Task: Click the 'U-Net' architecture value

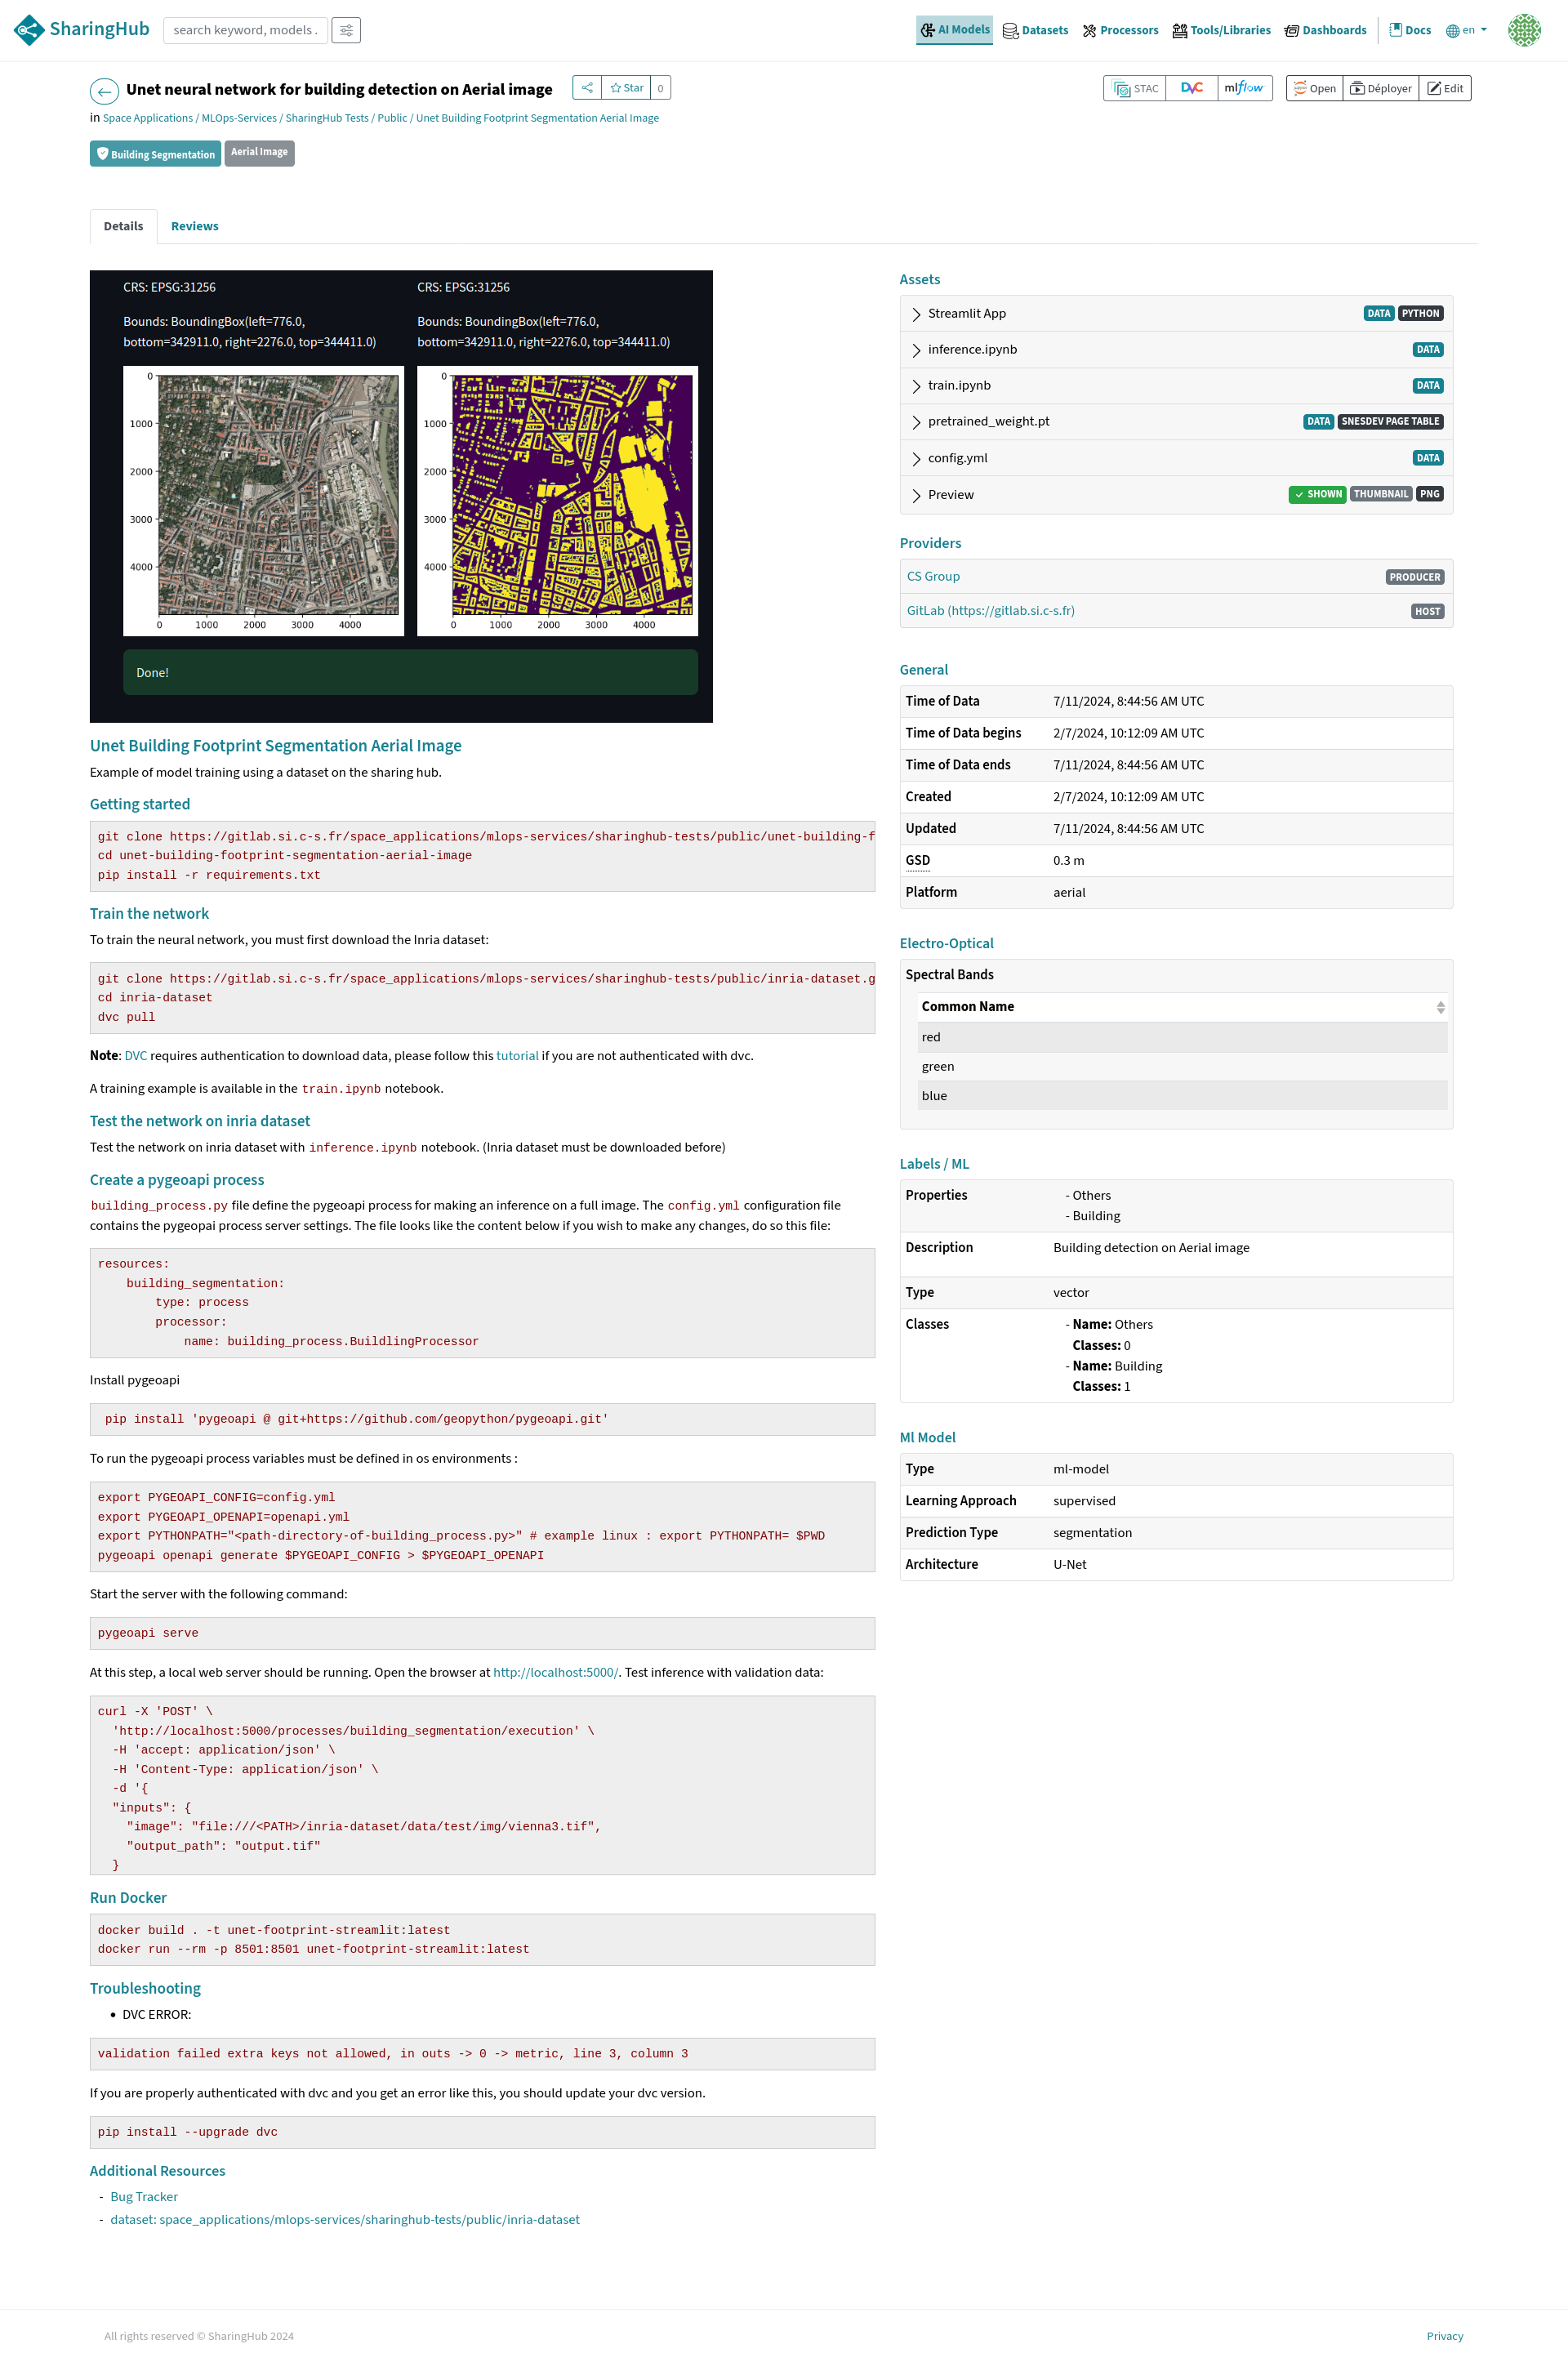Action: [x=1069, y=1564]
